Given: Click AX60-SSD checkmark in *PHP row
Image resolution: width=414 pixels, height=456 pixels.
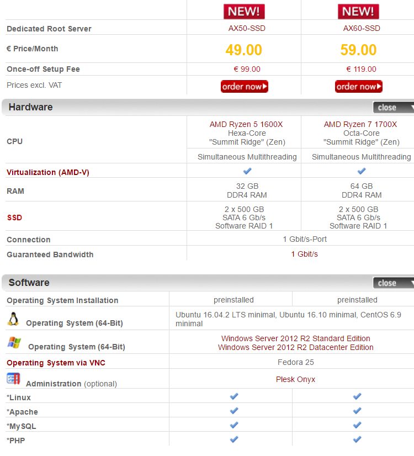Looking at the screenshot, I should 357,439.
